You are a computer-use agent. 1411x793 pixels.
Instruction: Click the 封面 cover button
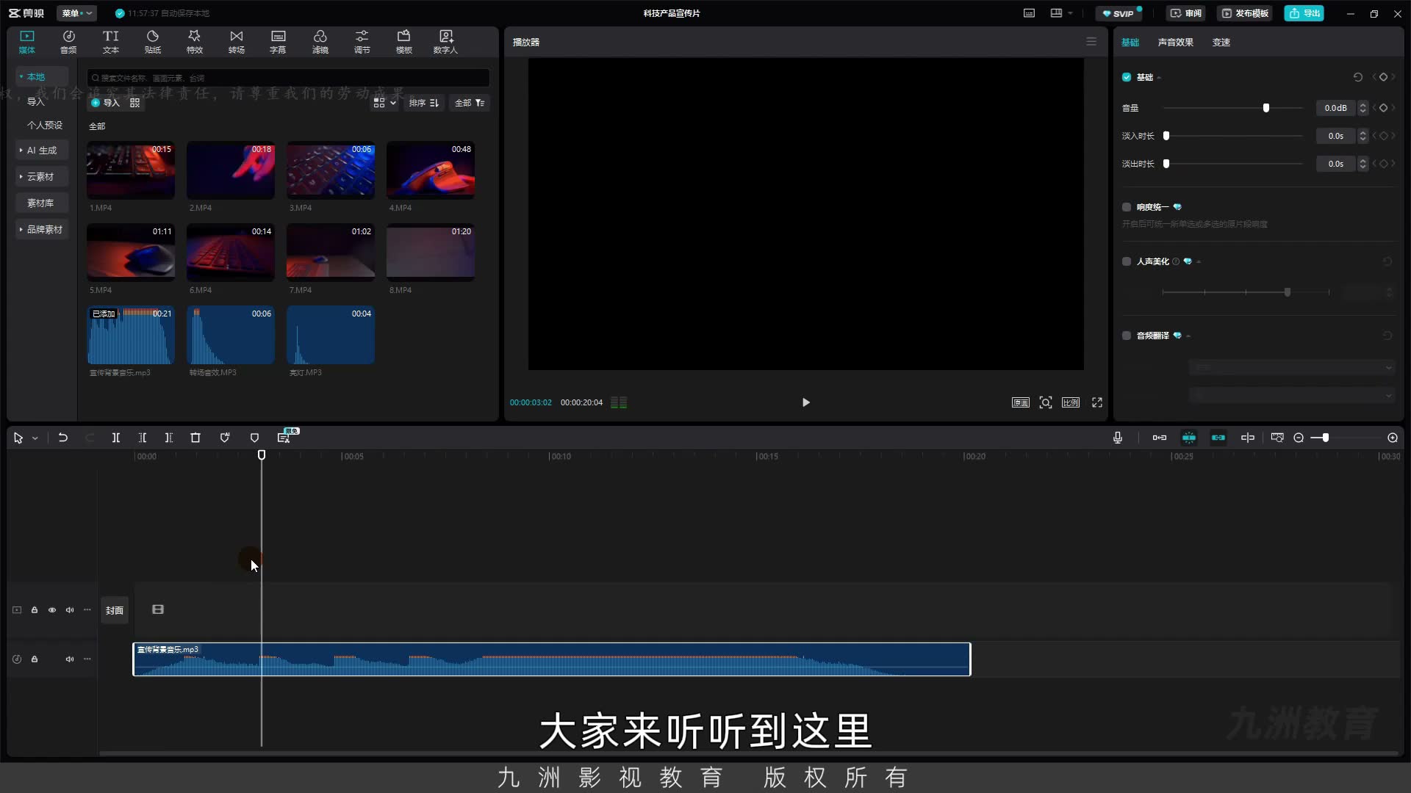(115, 610)
